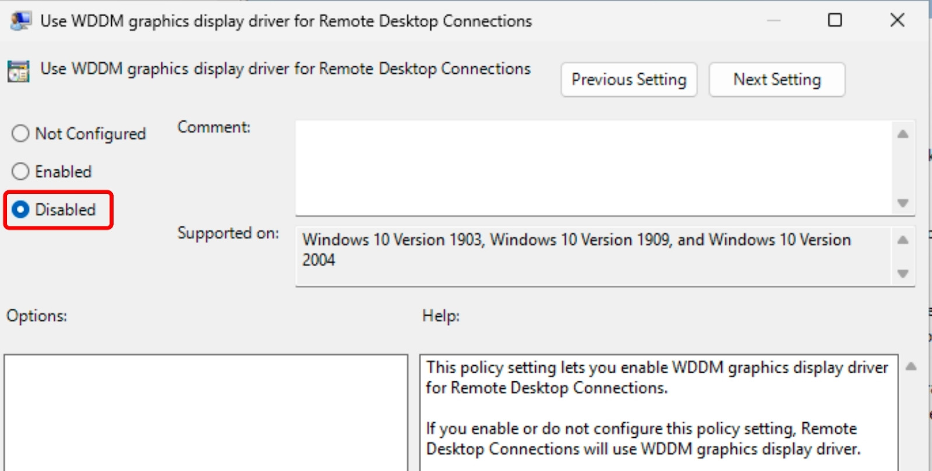
Task: Select the Not Configured radio button
Action: pyautogui.click(x=20, y=133)
